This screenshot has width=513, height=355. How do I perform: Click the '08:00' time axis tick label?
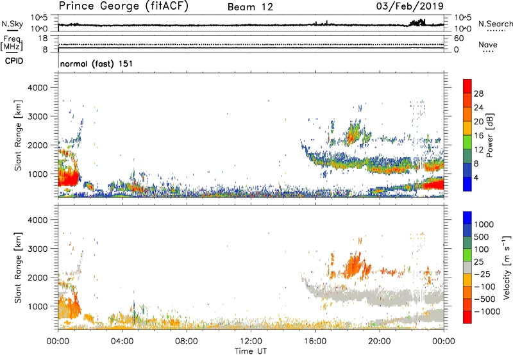(x=187, y=342)
